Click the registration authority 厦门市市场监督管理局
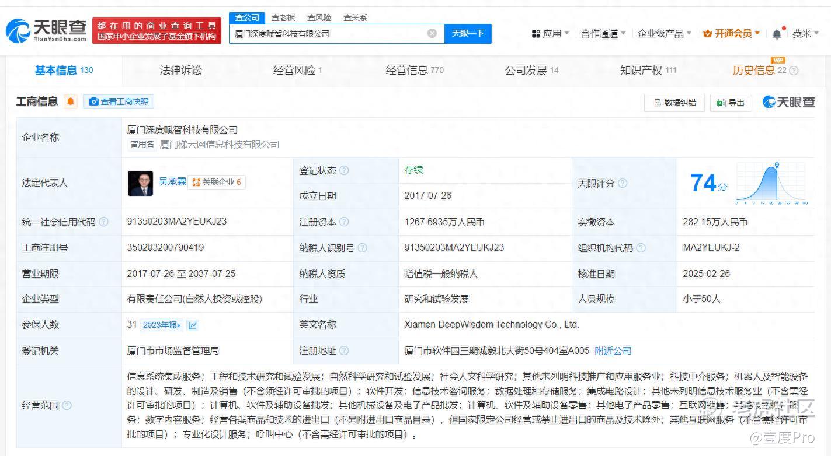Image resolution: width=831 pixels, height=456 pixels. pyautogui.click(x=173, y=350)
